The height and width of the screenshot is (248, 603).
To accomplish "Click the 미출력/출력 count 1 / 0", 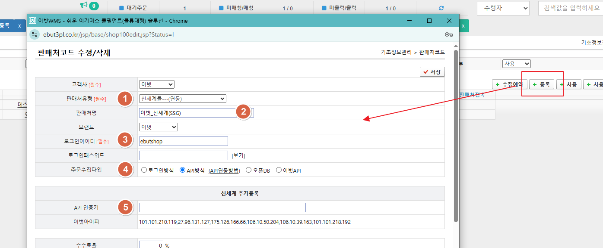I will click(x=390, y=8).
